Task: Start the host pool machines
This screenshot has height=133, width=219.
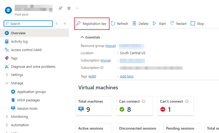Action: point(159,24)
